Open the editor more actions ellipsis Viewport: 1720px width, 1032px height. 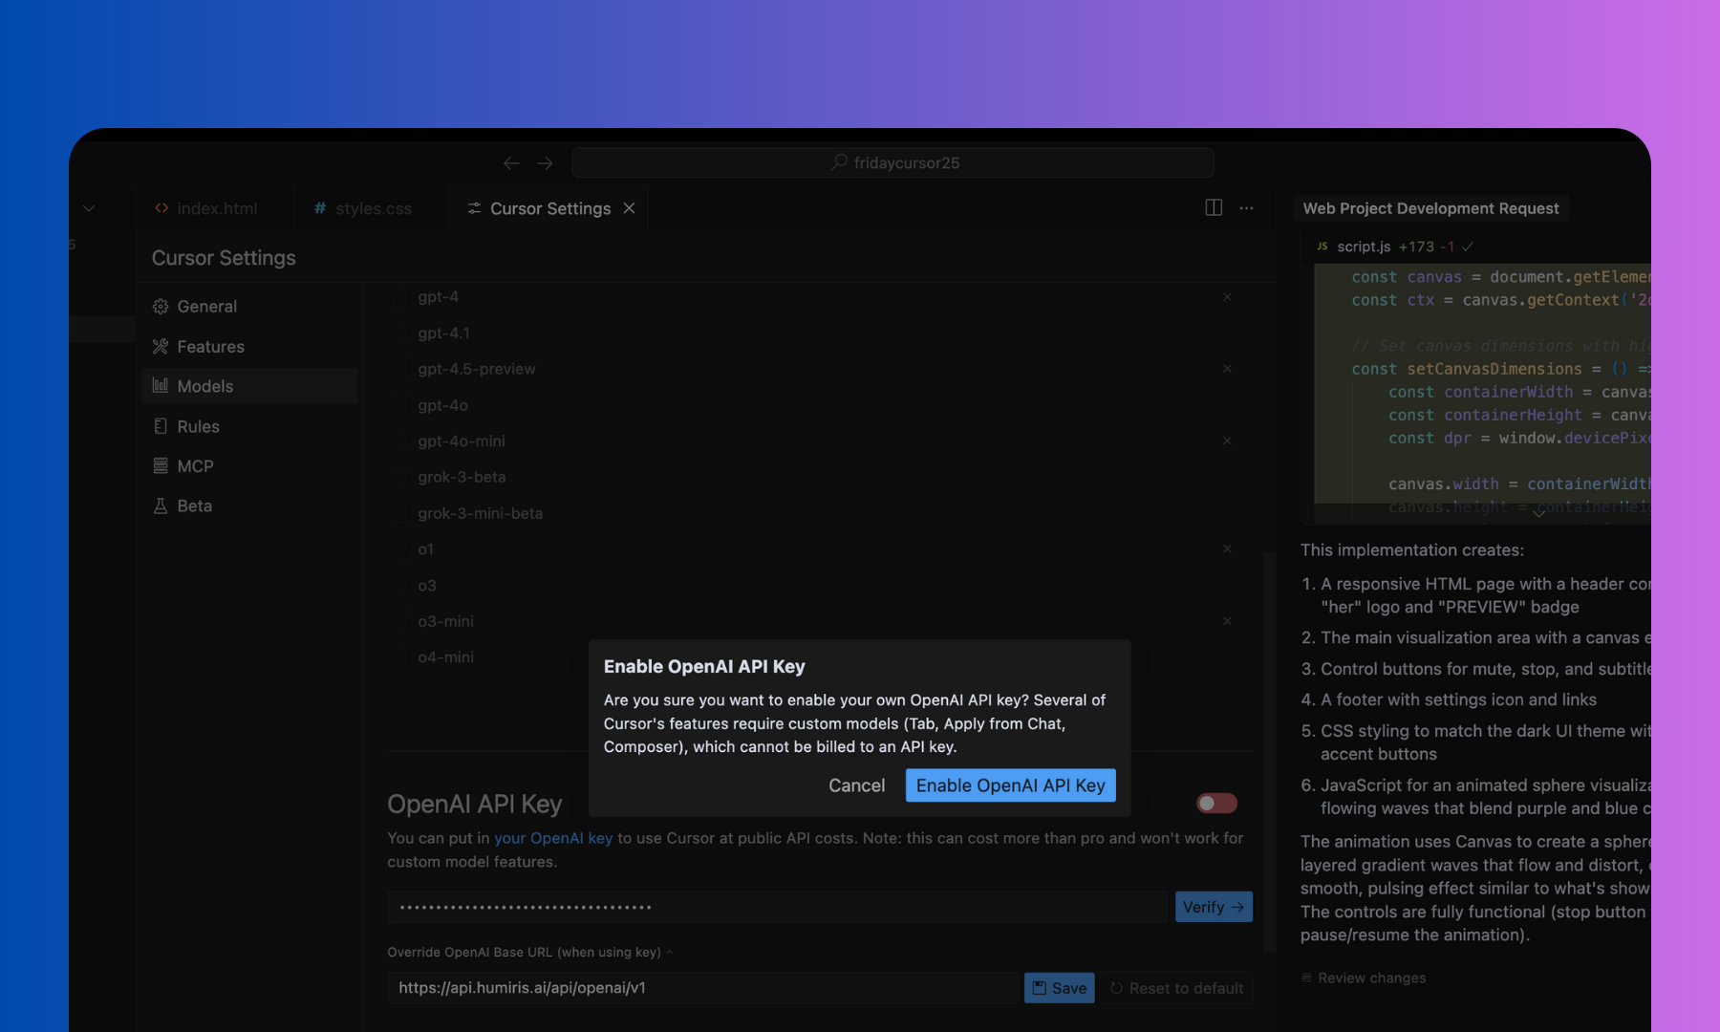(x=1246, y=207)
